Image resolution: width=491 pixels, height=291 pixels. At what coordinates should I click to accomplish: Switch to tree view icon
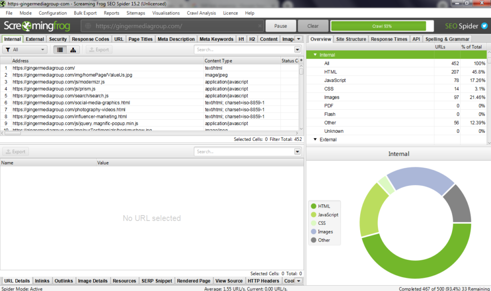[73, 50]
